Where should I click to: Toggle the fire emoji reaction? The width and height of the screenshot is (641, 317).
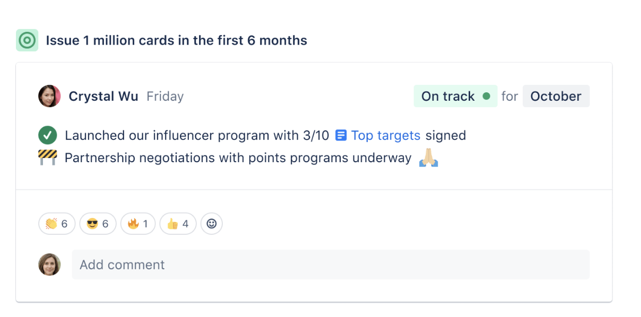pyautogui.click(x=137, y=224)
